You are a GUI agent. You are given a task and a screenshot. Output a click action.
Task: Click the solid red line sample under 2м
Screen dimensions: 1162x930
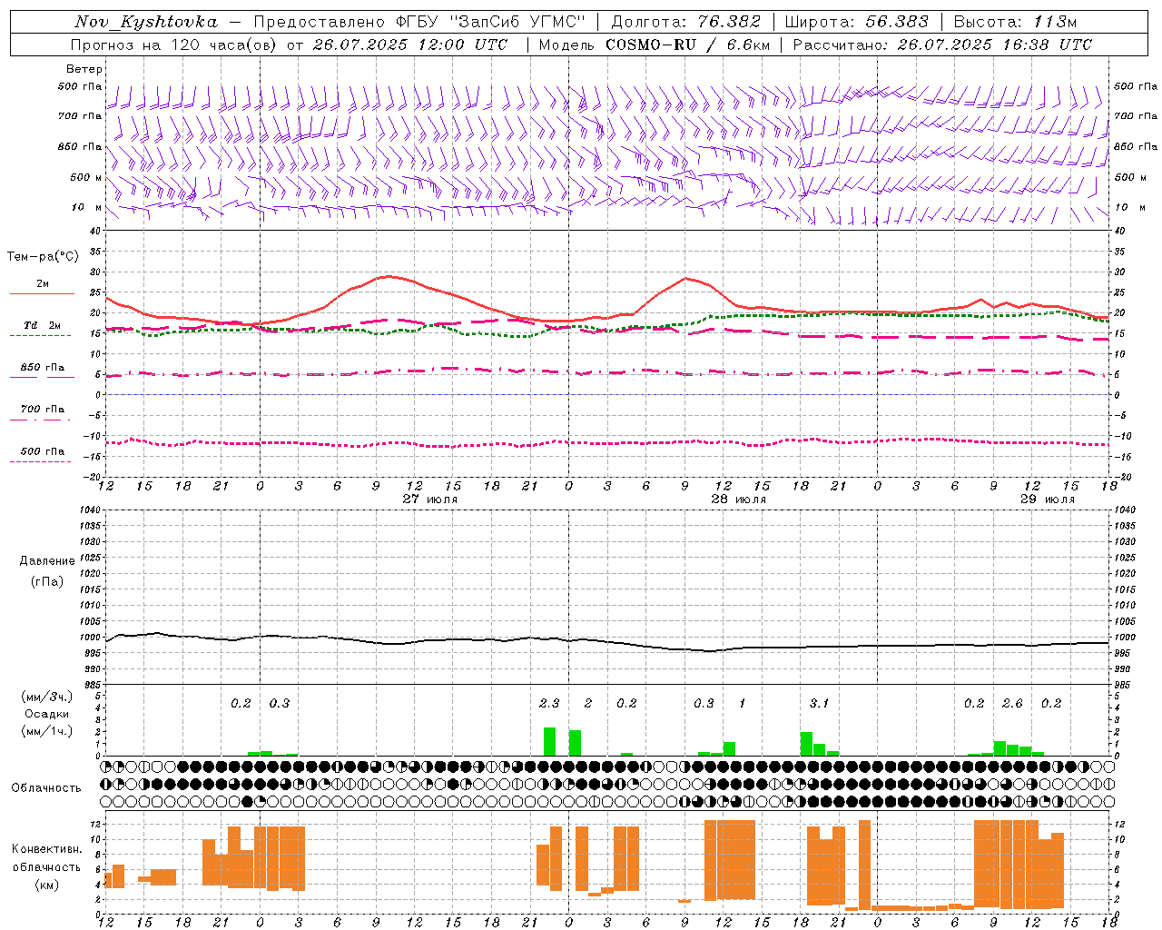click(42, 294)
